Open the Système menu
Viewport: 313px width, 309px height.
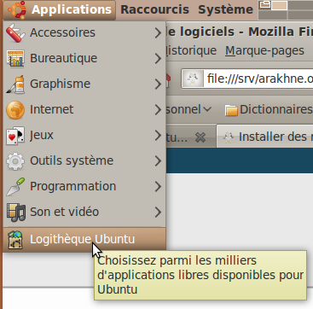[225, 9]
